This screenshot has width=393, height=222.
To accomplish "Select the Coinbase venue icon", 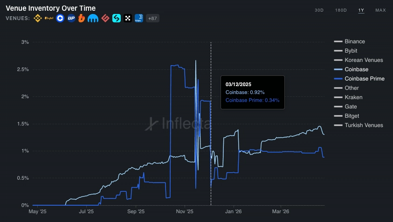I will point(60,19).
